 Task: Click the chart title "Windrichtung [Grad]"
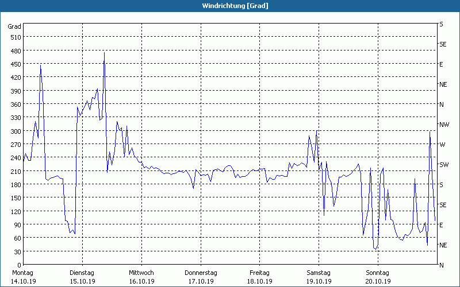point(235,6)
